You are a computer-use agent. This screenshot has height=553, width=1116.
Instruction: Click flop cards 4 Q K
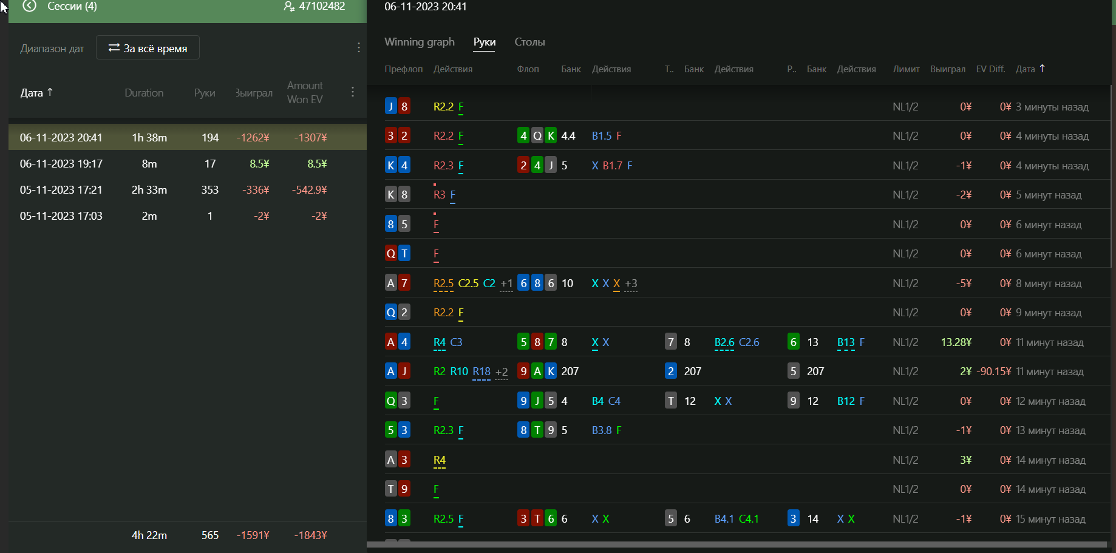[537, 136]
